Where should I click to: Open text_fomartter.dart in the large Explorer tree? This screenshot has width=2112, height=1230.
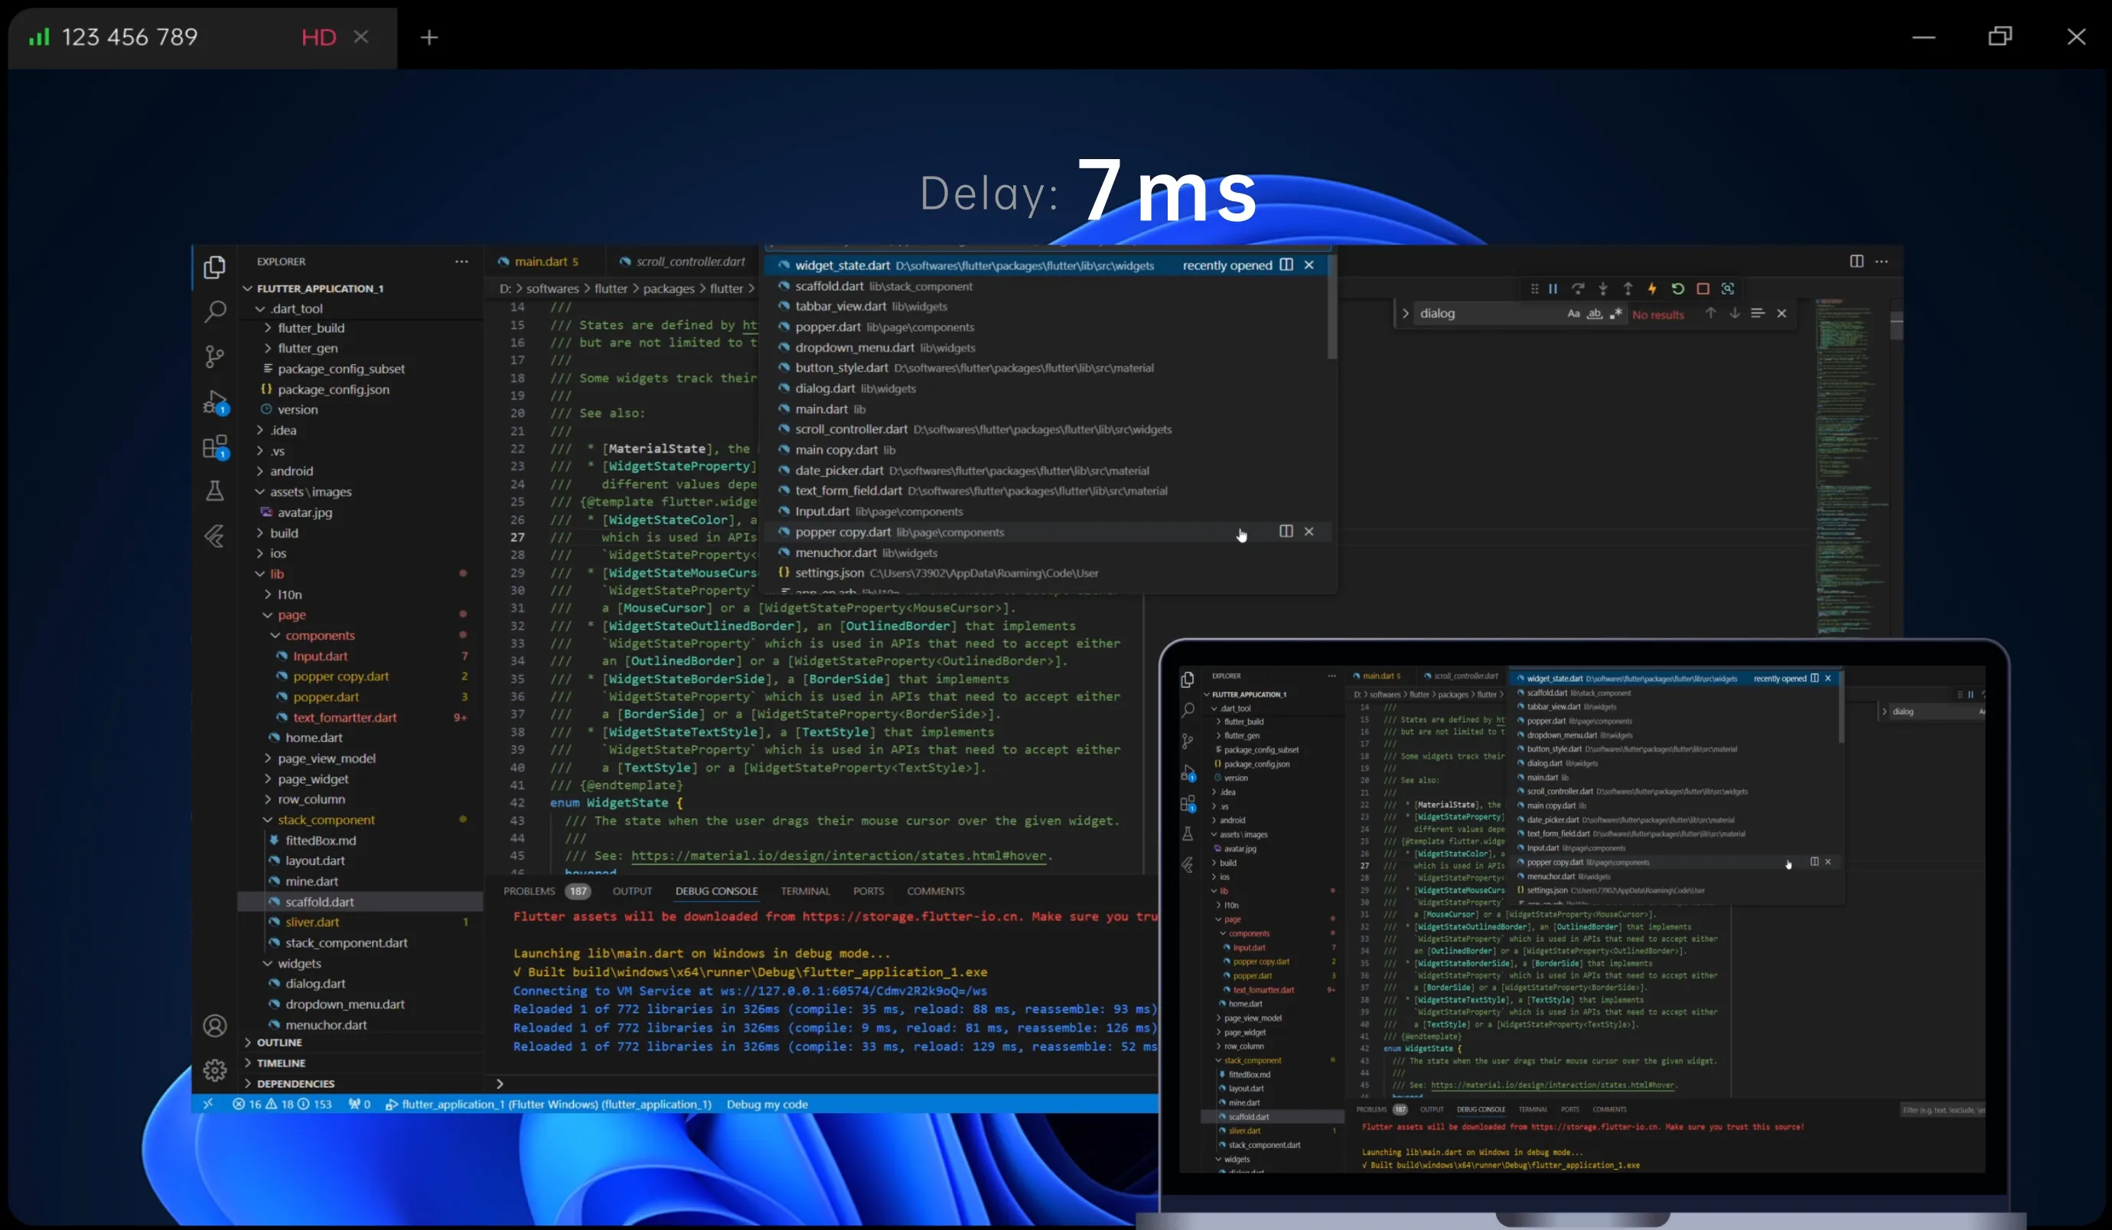(x=344, y=717)
